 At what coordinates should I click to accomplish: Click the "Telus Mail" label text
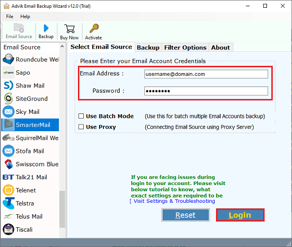tap(29, 216)
